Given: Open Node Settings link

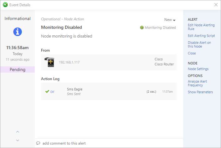Looking at the screenshot, I should coord(198,69).
